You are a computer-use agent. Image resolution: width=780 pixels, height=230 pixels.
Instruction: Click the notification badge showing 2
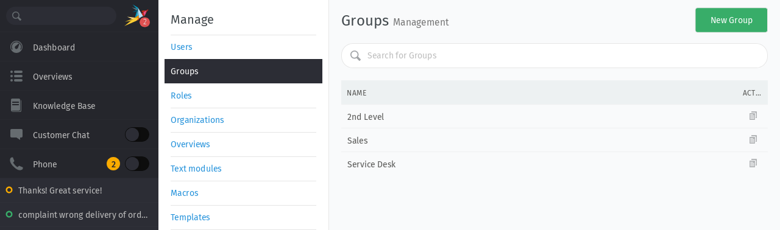point(144,22)
